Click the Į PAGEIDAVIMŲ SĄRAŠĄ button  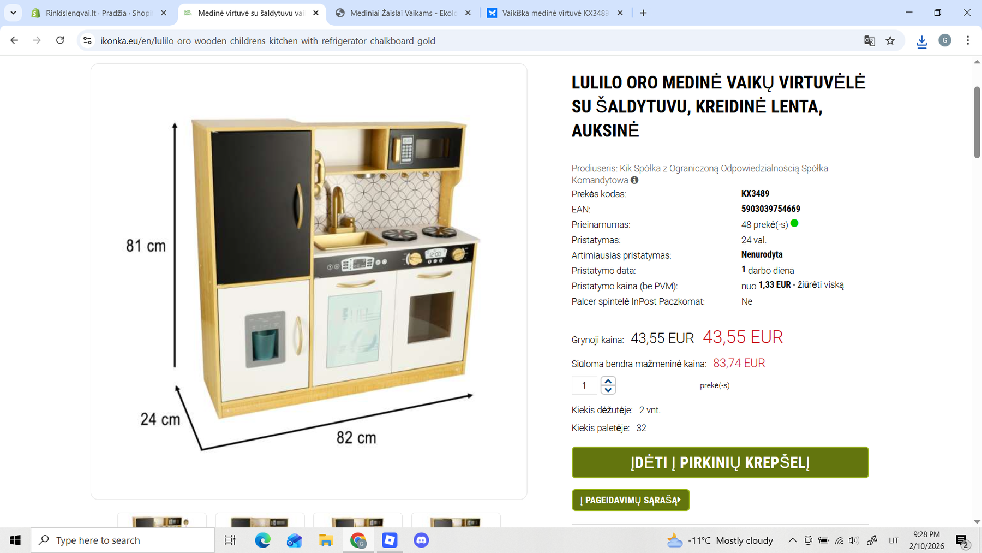pyautogui.click(x=631, y=500)
